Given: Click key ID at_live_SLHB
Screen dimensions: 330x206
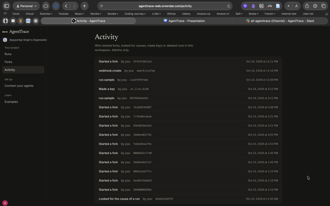Looking at the screenshot, I should click(139, 89).
